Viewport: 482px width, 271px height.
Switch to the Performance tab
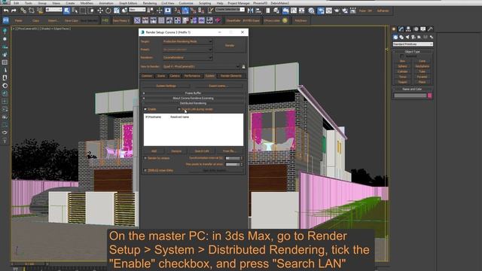click(192, 76)
